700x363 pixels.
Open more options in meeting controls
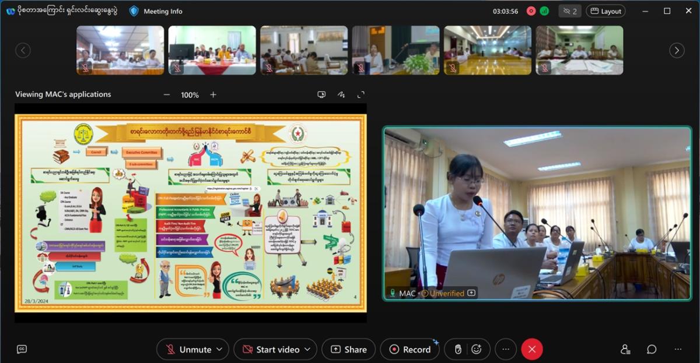point(506,349)
